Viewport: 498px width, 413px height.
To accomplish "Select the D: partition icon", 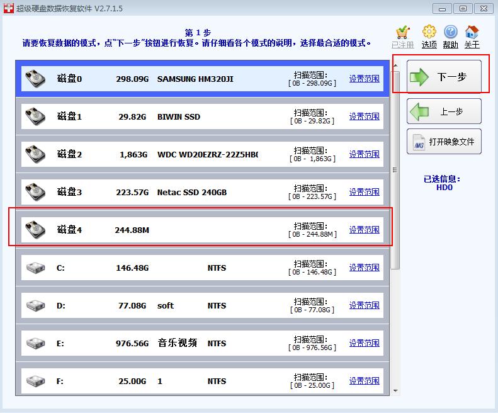I will coord(35,305).
